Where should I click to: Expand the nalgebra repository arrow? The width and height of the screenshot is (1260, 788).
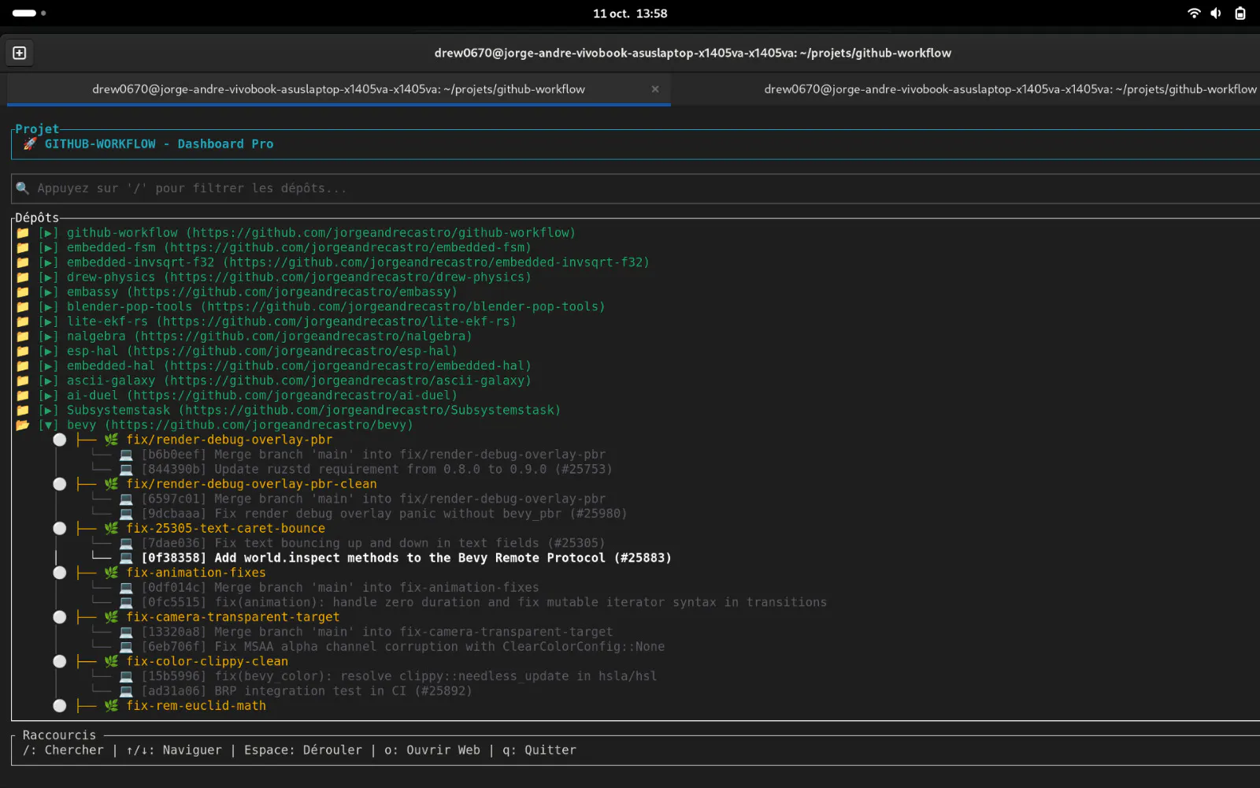tap(49, 336)
